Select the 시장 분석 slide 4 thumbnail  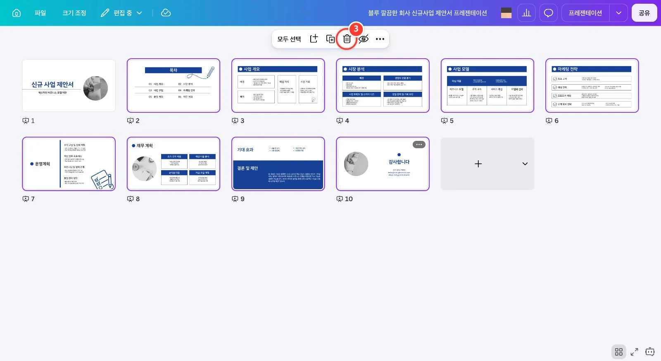click(383, 85)
